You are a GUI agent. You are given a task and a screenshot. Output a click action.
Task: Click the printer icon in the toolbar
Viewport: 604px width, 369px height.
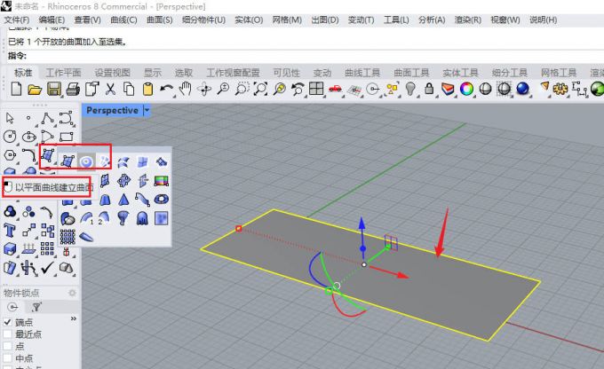tap(73, 90)
